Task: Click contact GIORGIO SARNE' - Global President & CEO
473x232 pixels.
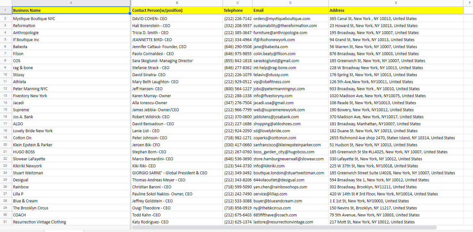Action: [x=177, y=173]
